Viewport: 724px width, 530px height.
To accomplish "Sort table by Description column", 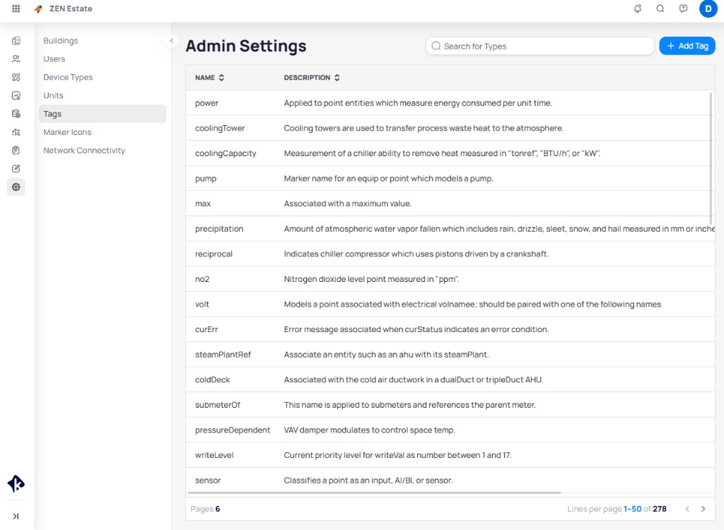I will 312,78.
